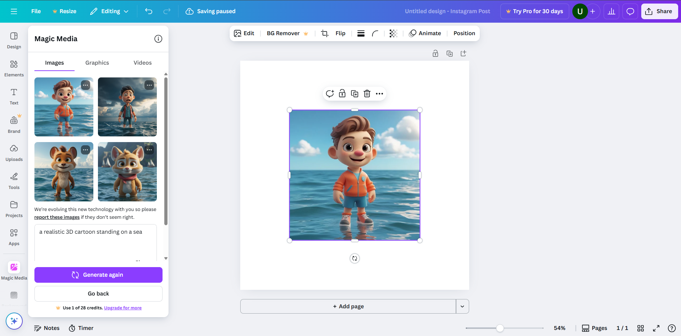Open the transparency settings icon

(x=392, y=33)
